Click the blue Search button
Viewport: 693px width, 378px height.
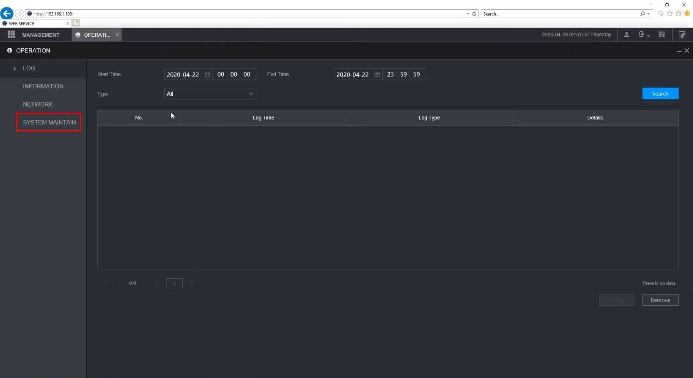pyautogui.click(x=660, y=93)
